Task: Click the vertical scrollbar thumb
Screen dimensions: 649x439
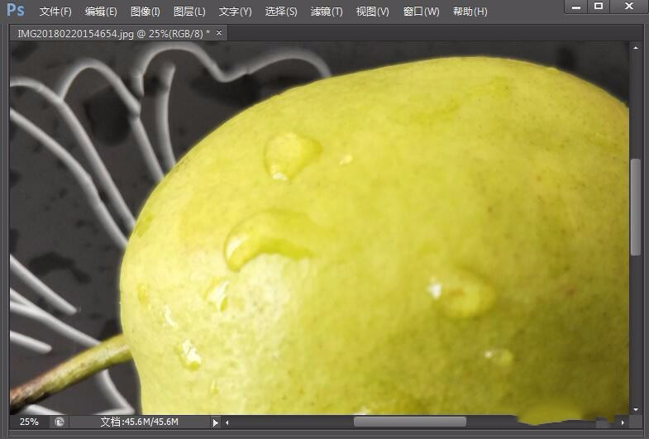Action: [x=636, y=207]
